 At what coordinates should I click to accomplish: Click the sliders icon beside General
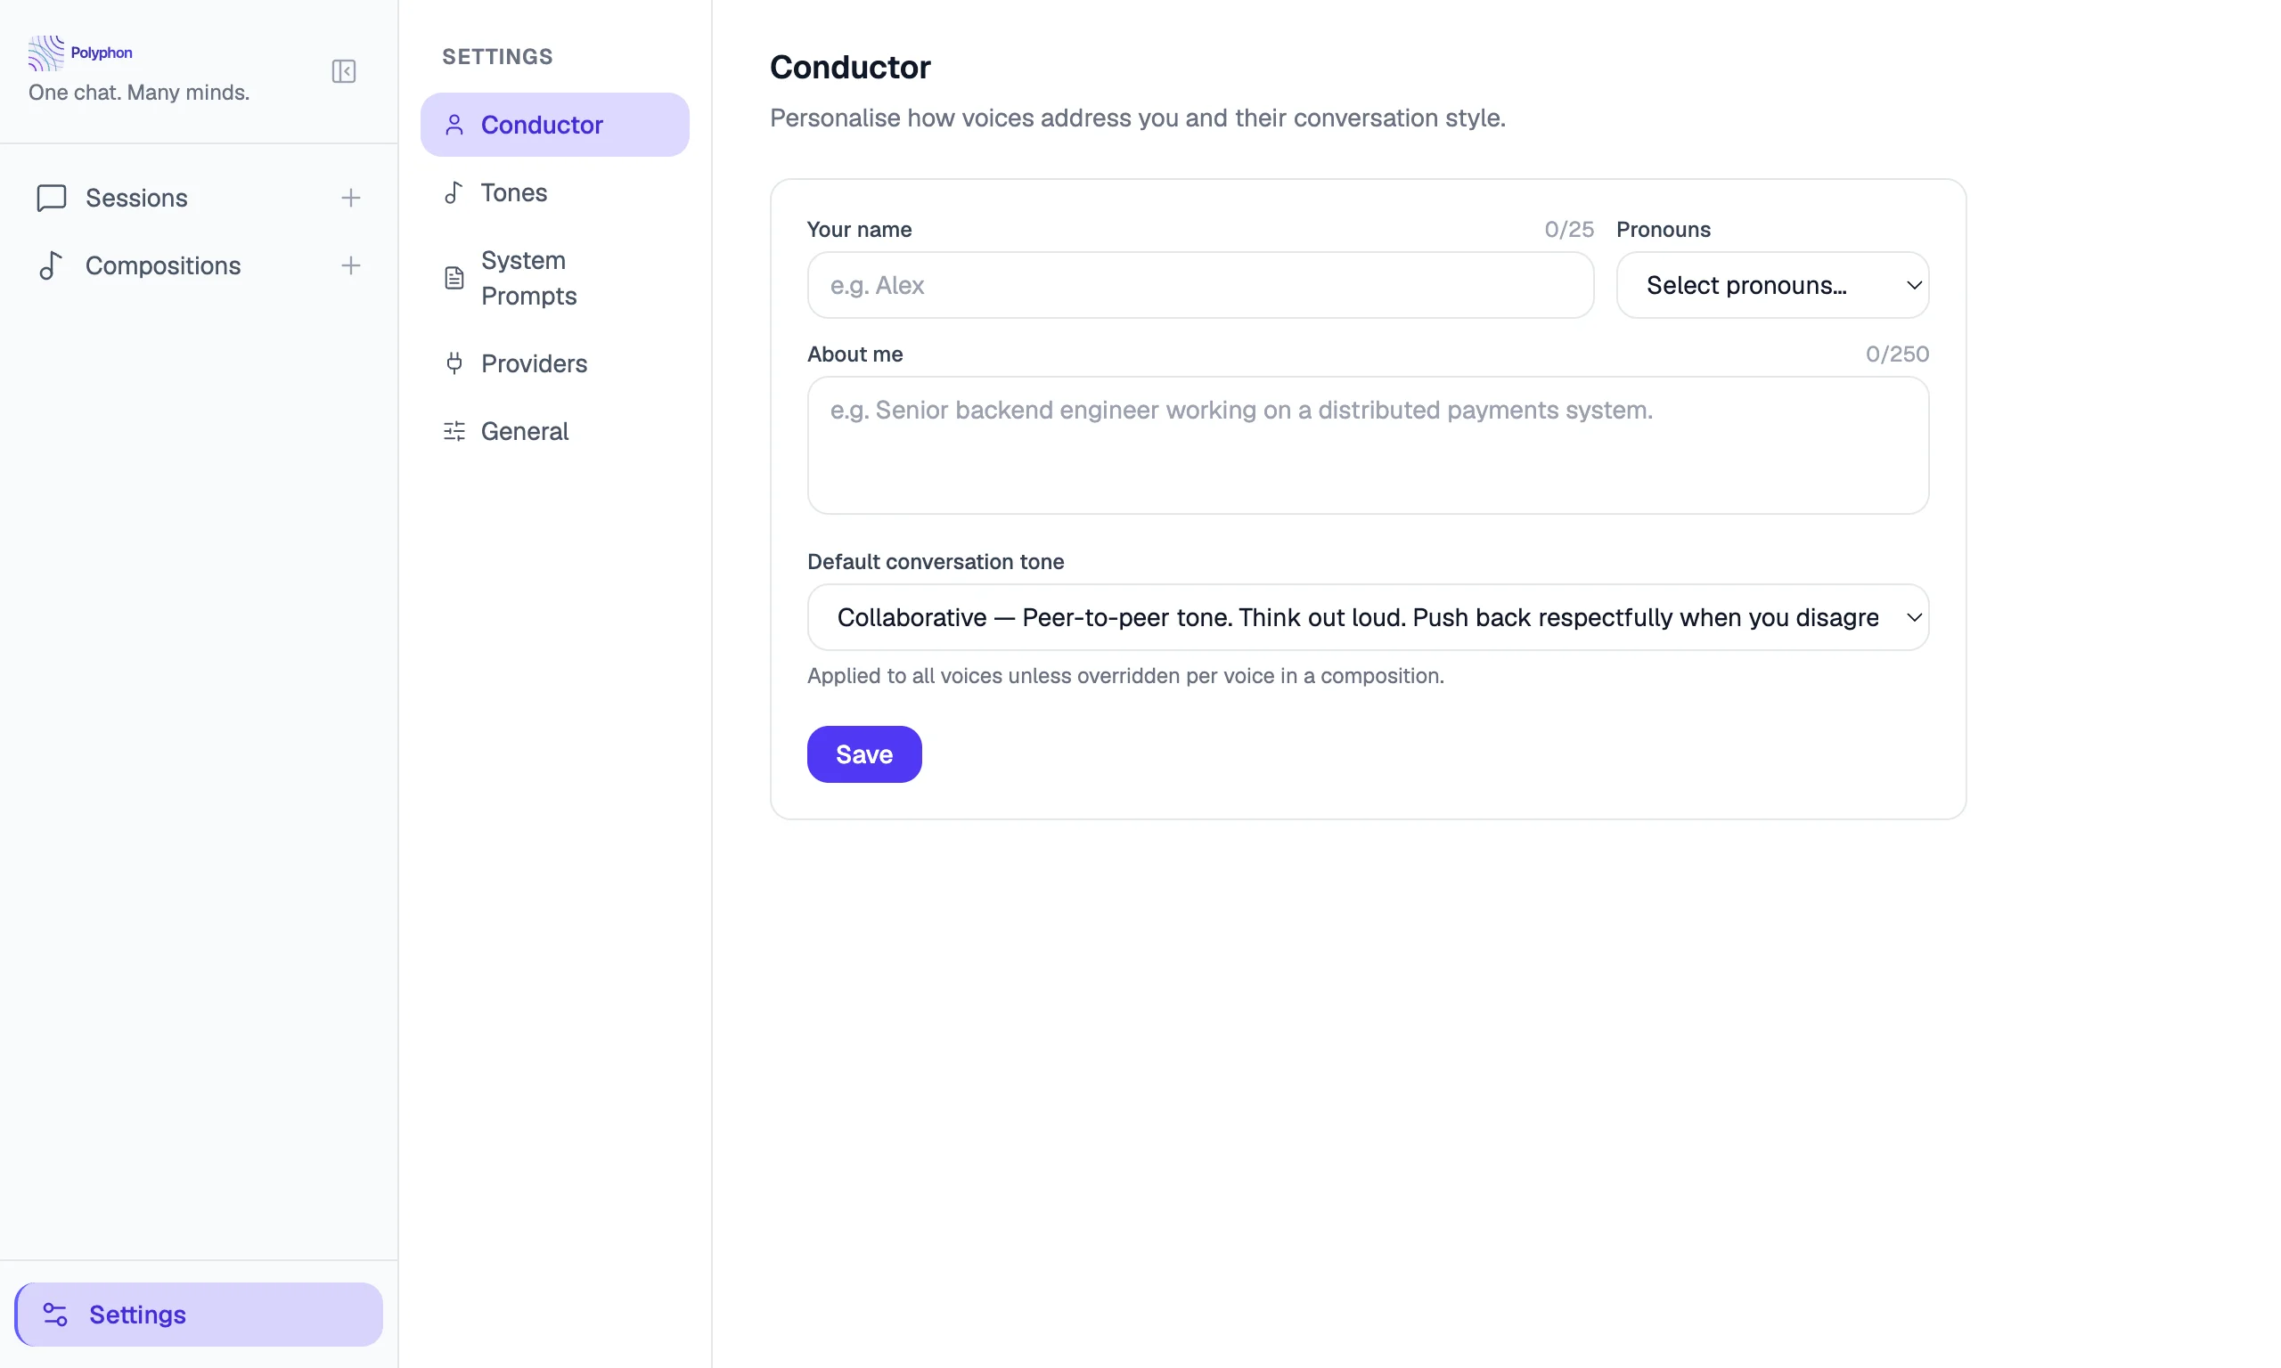click(454, 430)
